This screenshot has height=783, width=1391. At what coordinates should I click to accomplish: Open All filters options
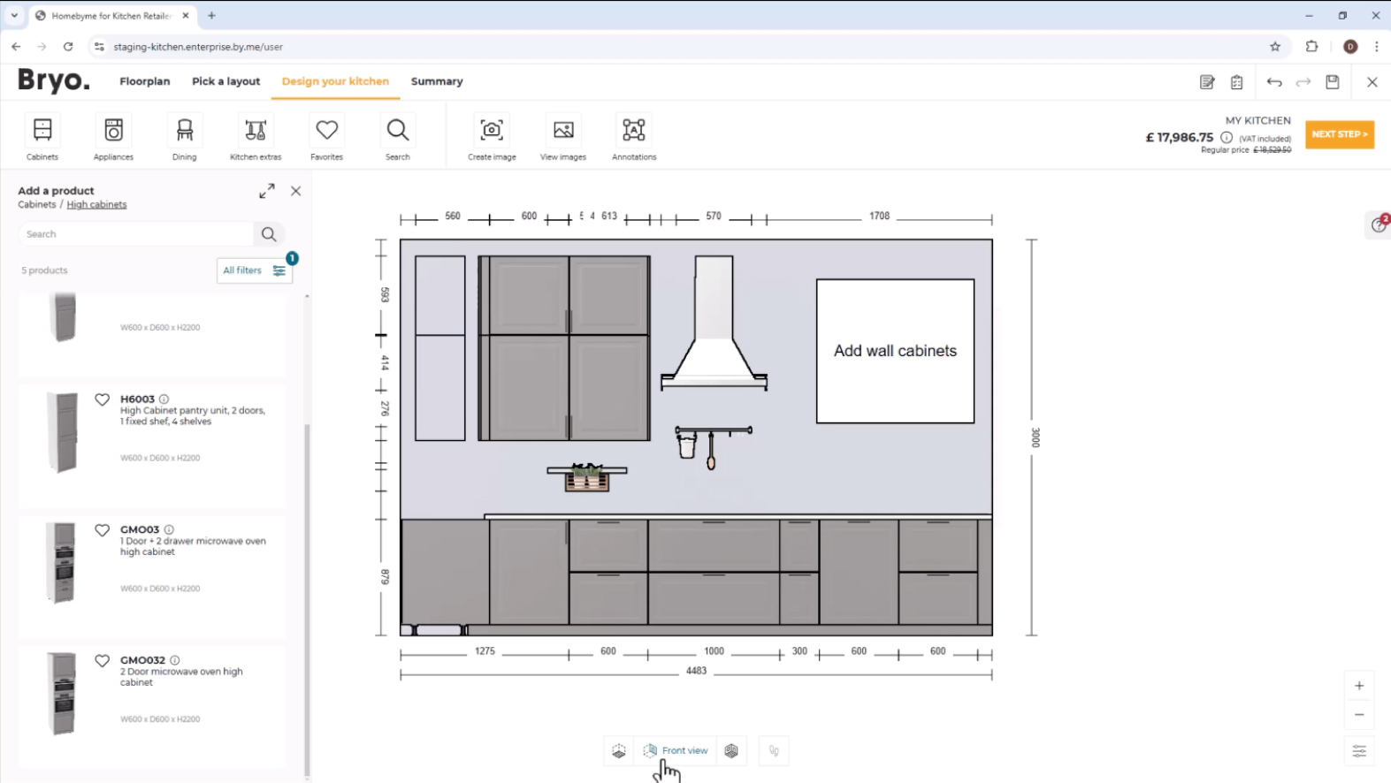click(255, 270)
